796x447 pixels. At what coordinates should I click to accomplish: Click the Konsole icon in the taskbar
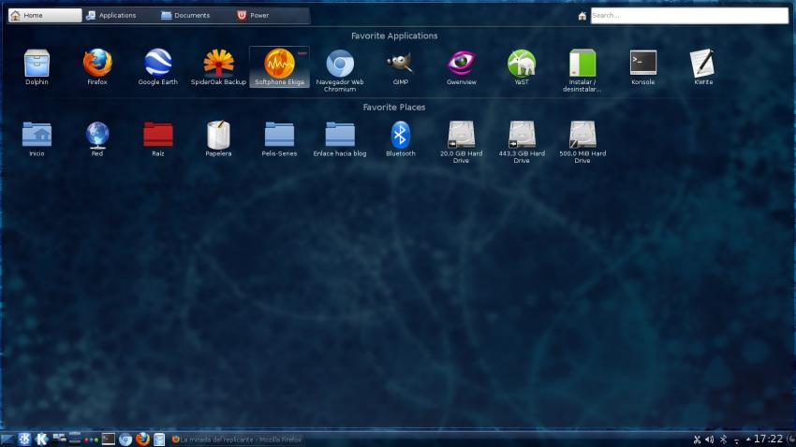[108, 439]
